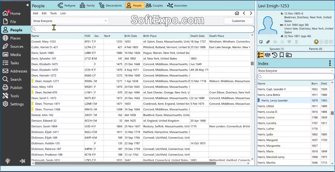Select row "Cutler, Harriet O.-421"
The height and width of the screenshot is (172, 335).
141,47
